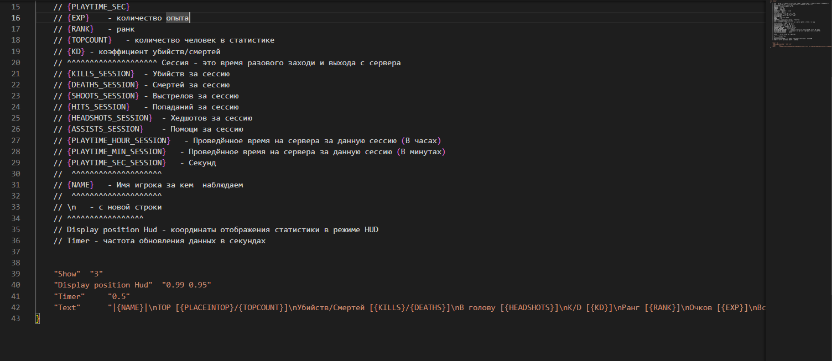832x361 pixels.
Task: Click the closing brace on line 43
Action: pos(38,318)
